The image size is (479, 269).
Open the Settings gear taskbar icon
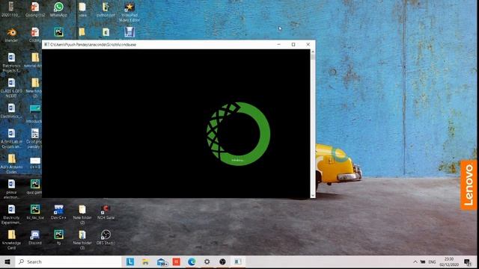click(x=207, y=262)
